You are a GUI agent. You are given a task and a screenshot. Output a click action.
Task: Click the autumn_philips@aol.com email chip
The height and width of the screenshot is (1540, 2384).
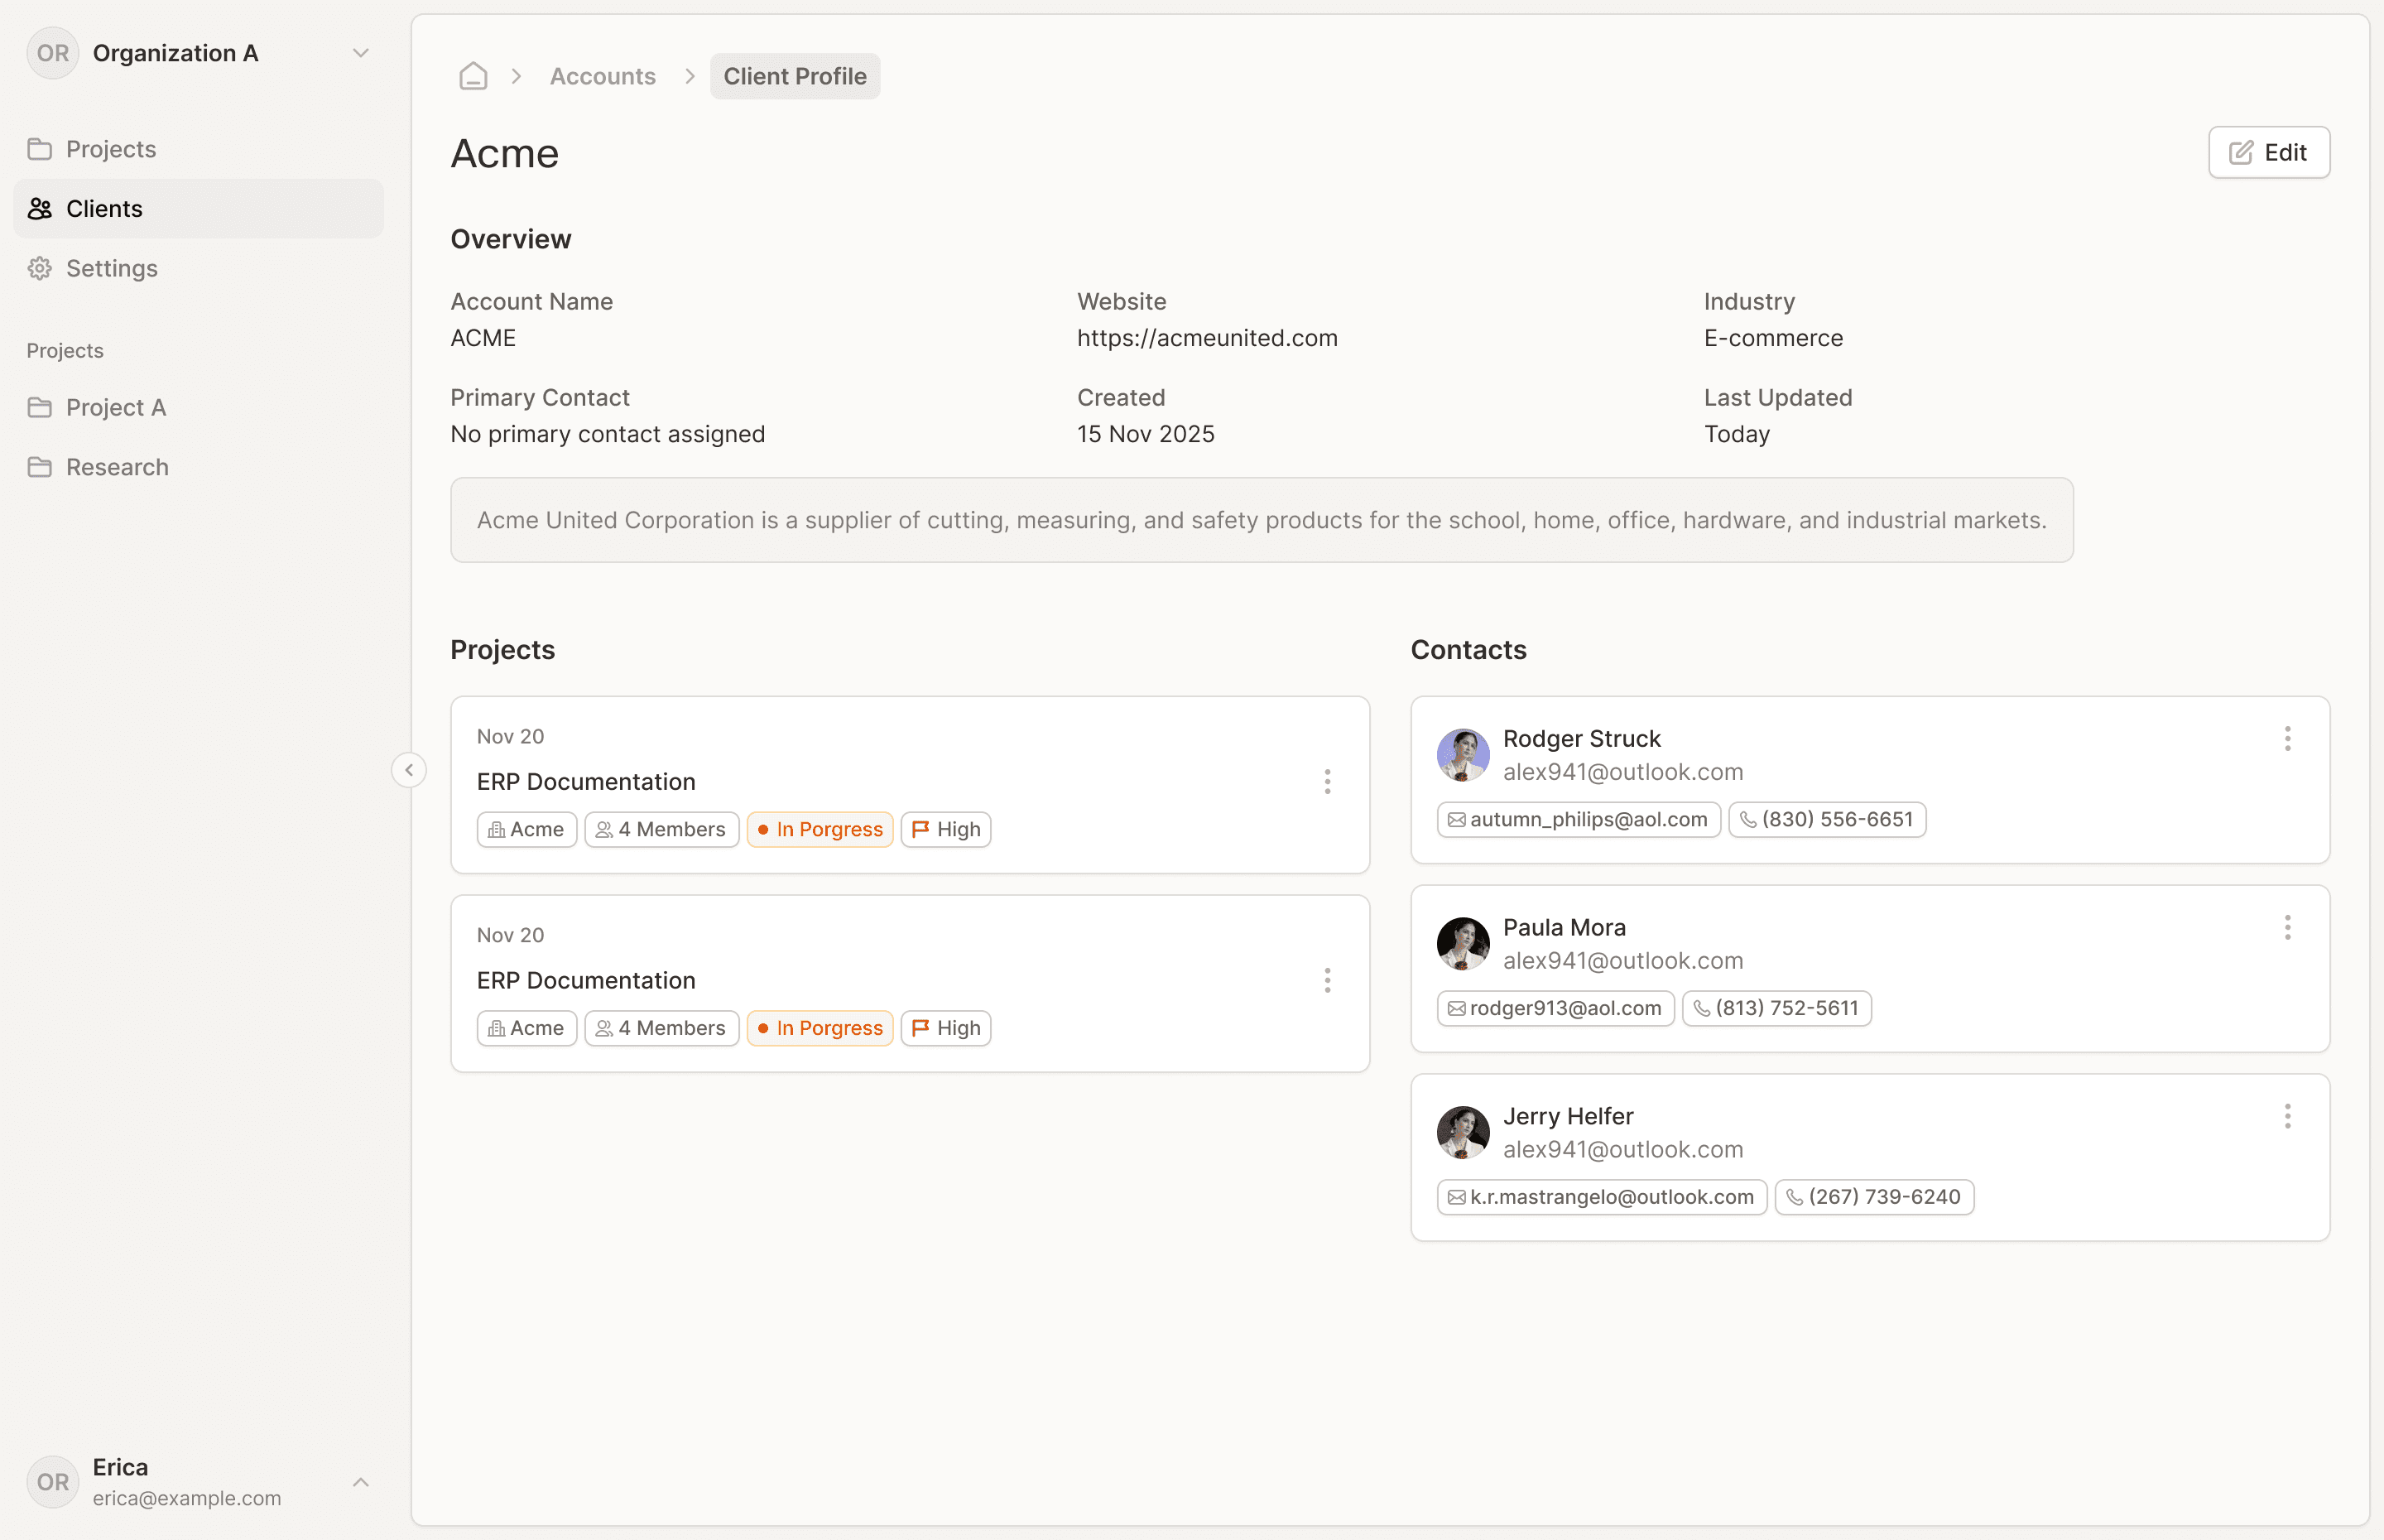[1579, 820]
